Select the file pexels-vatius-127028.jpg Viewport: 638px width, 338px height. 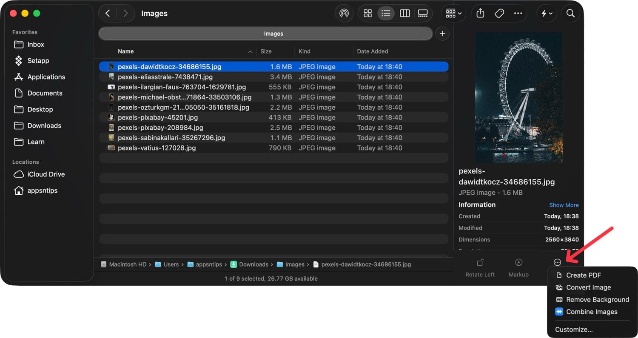157,148
